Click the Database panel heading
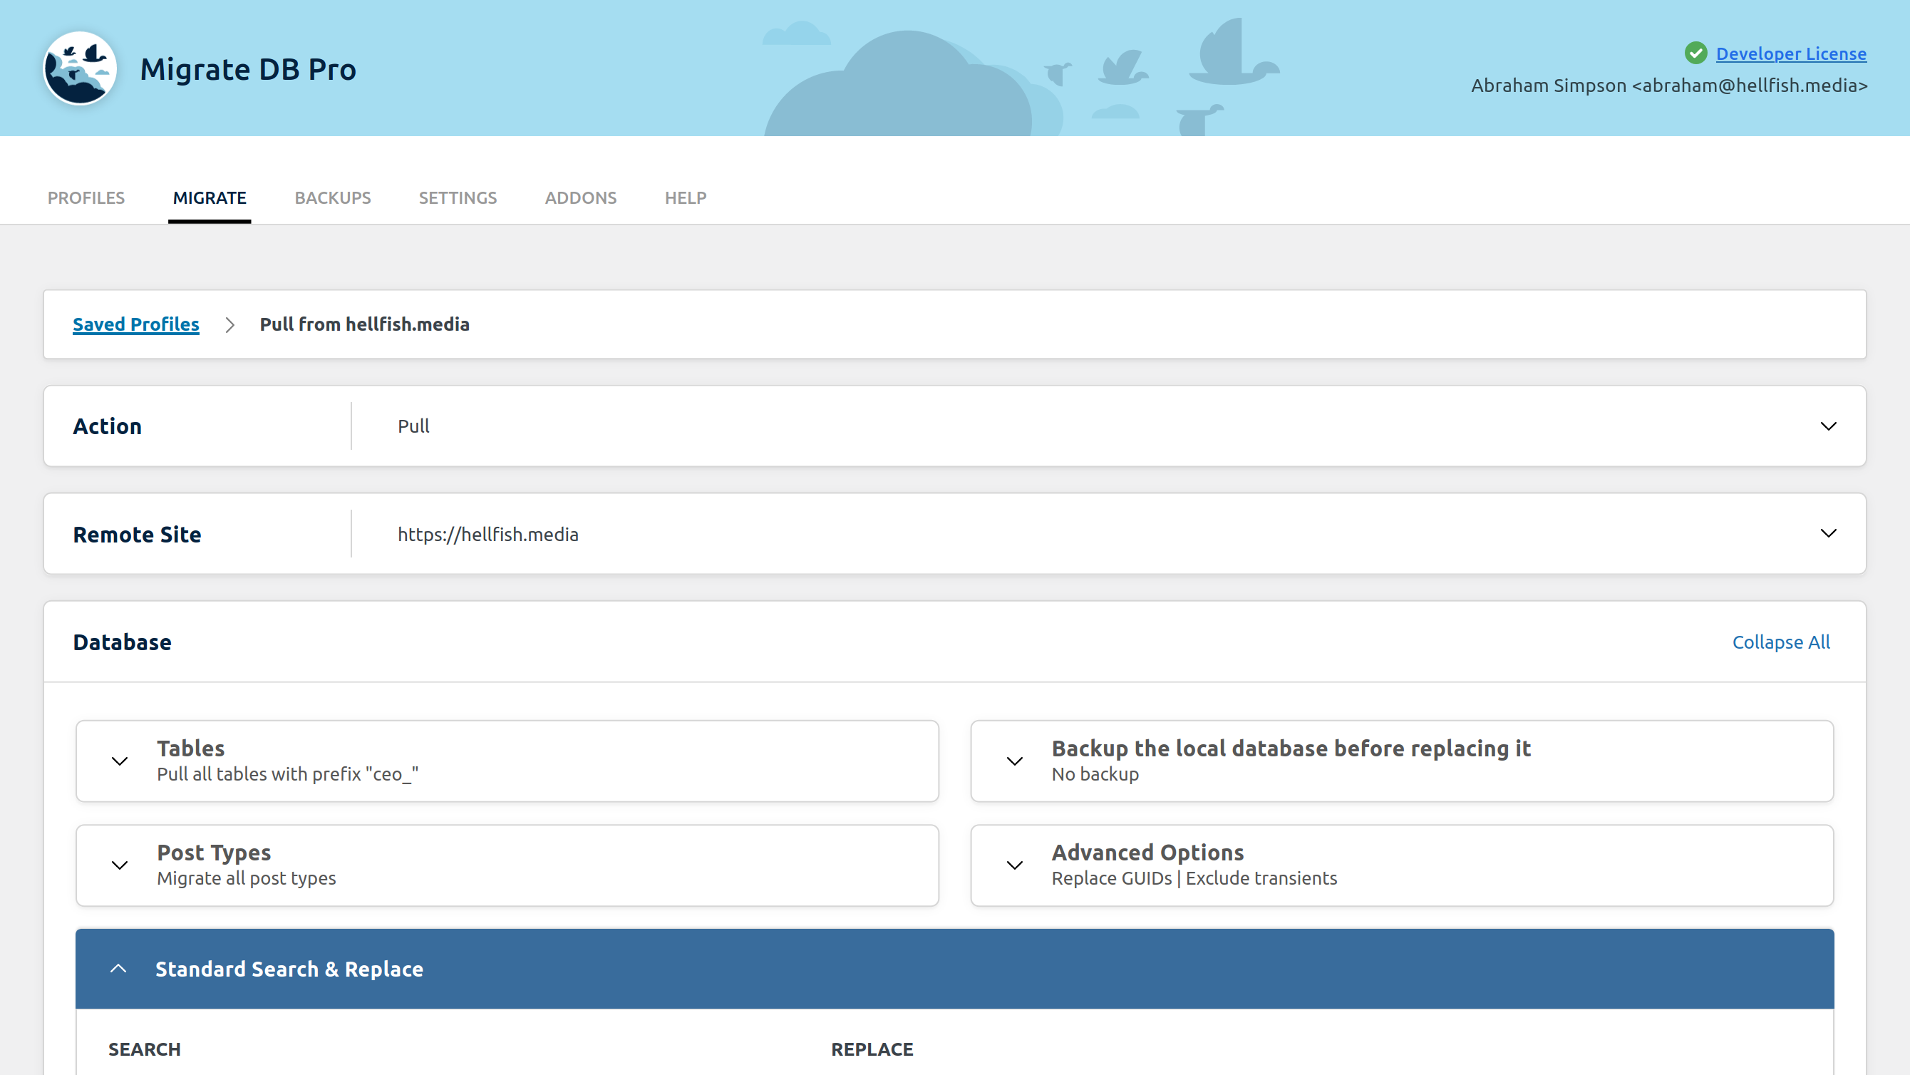 click(x=123, y=642)
